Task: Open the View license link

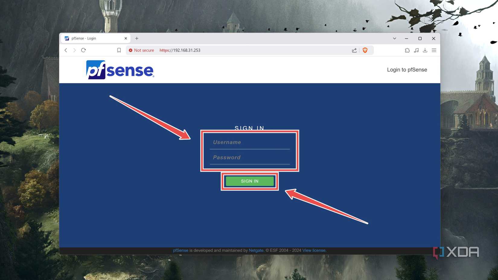Action: coord(314,250)
